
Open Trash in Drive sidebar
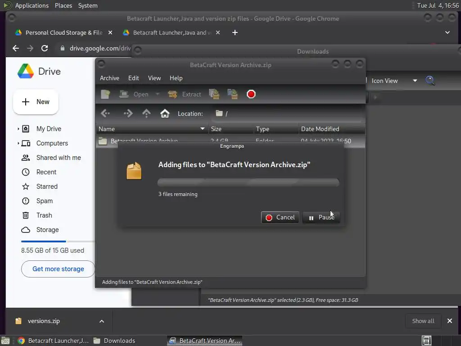coord(44,215)
